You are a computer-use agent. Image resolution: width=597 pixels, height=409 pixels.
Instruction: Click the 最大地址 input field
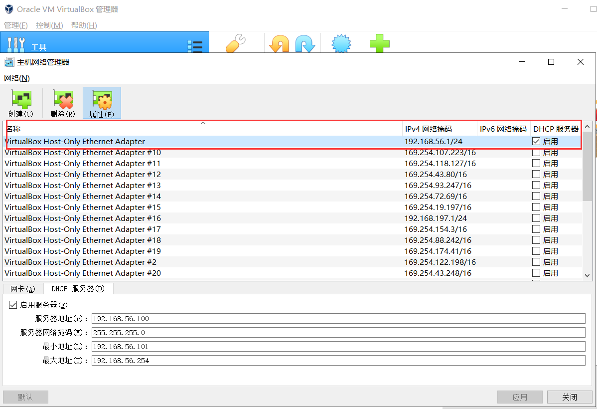pyautogui.click(x=338, y=361)
